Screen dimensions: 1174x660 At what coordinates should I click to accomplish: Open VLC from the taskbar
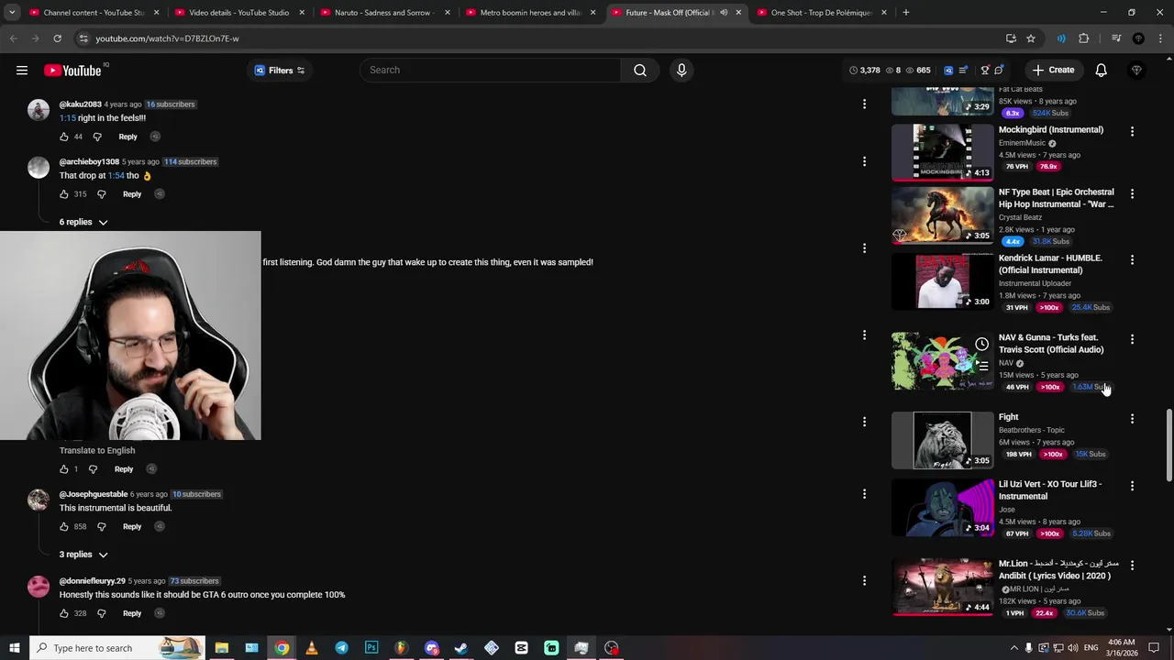pyautogui.click(x=312, y=648)
